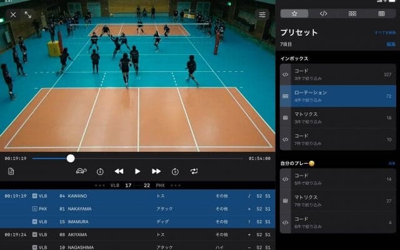400x250 pixels.
Task: Select the コード preset with count 4
Action: (x=337, y=222)
